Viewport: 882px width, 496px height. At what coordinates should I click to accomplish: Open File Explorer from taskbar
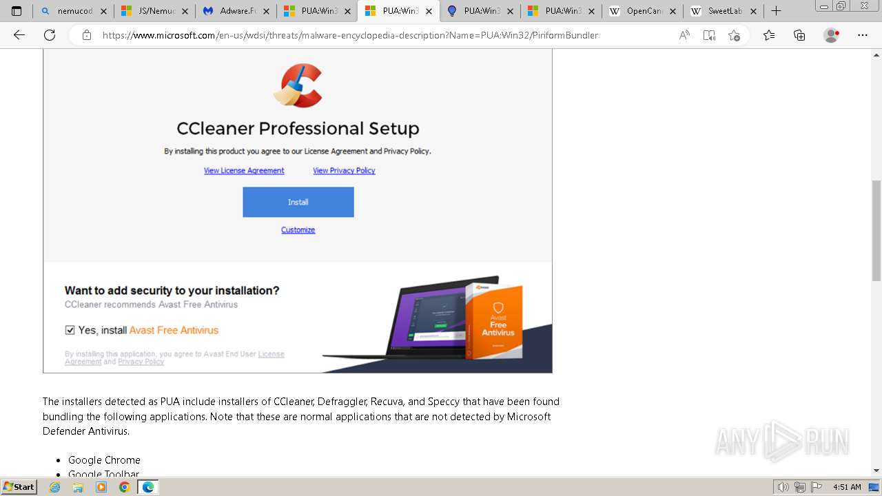(78, 487)
